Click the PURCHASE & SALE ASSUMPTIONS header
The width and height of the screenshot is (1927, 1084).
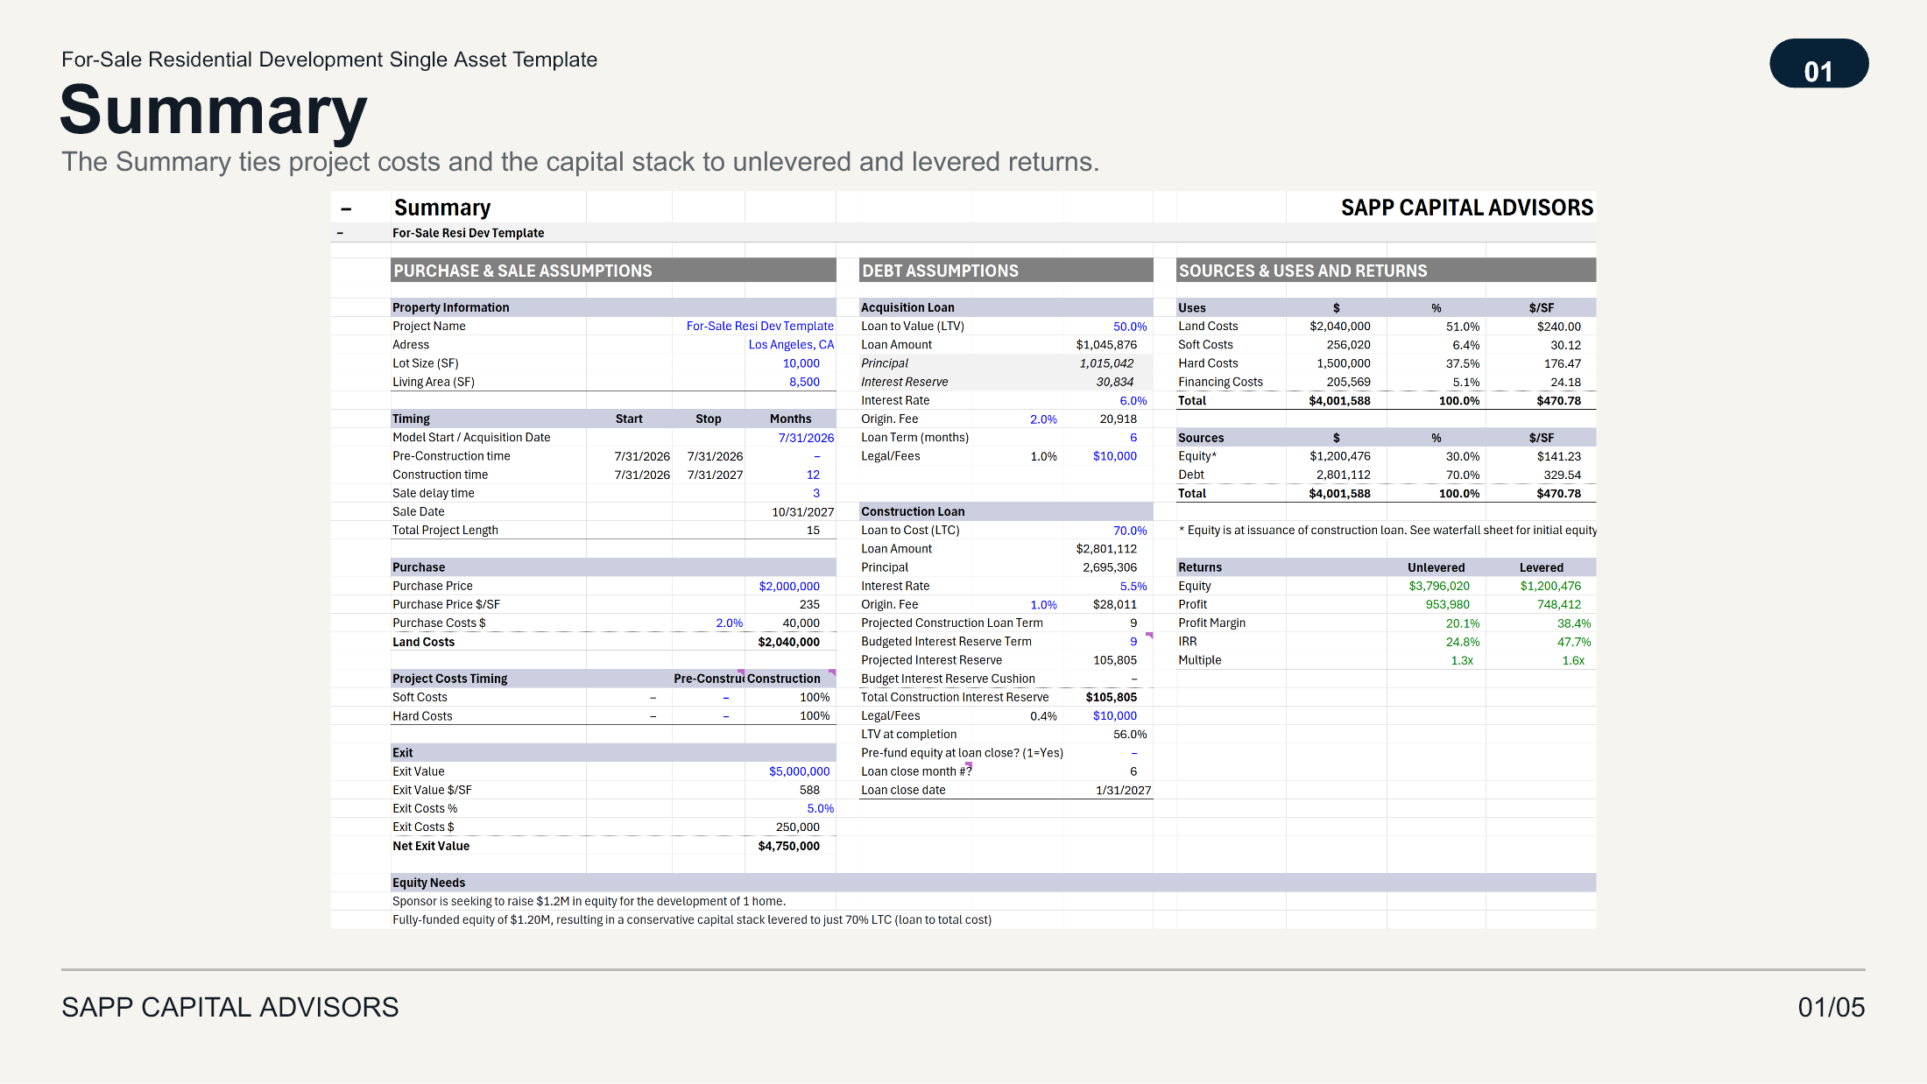pos(612,271)
